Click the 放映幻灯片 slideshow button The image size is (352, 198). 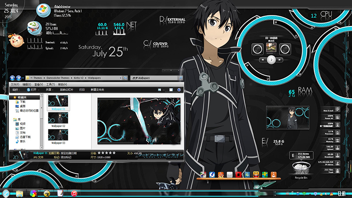pyautogui.click(x=66, y=90)
